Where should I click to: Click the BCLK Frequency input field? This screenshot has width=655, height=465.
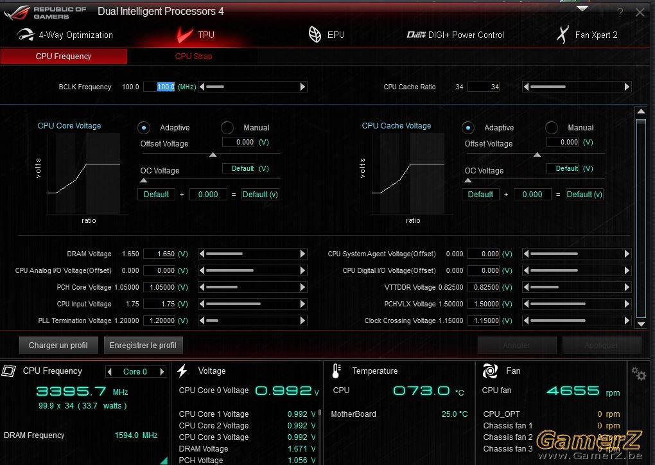159,87
